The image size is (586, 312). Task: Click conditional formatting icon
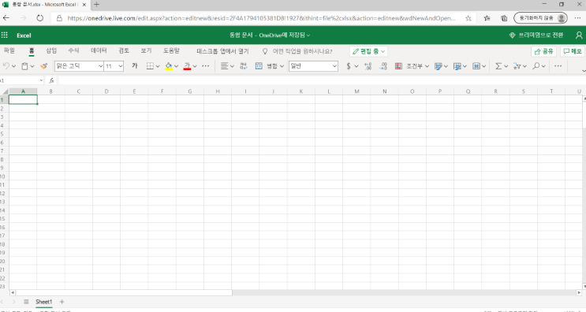[399, 66]
